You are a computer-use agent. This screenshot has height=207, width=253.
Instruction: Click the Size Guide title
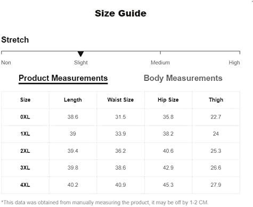pyautogui.click(x=120, y=13)
